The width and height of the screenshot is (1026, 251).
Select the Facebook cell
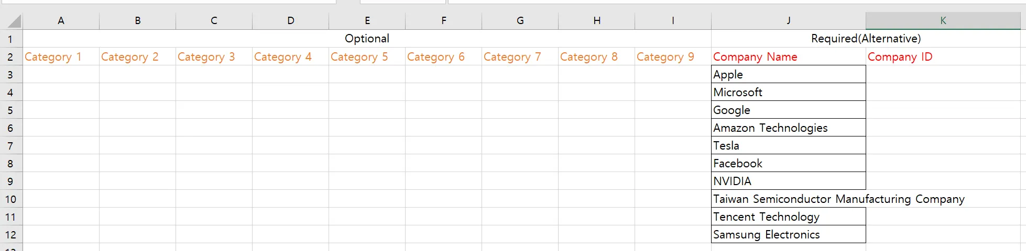click(x=789, y=163)
